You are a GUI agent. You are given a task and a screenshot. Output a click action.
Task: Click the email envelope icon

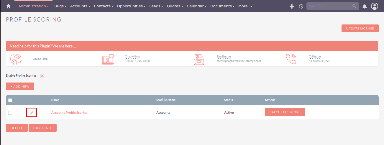(199, 59)
